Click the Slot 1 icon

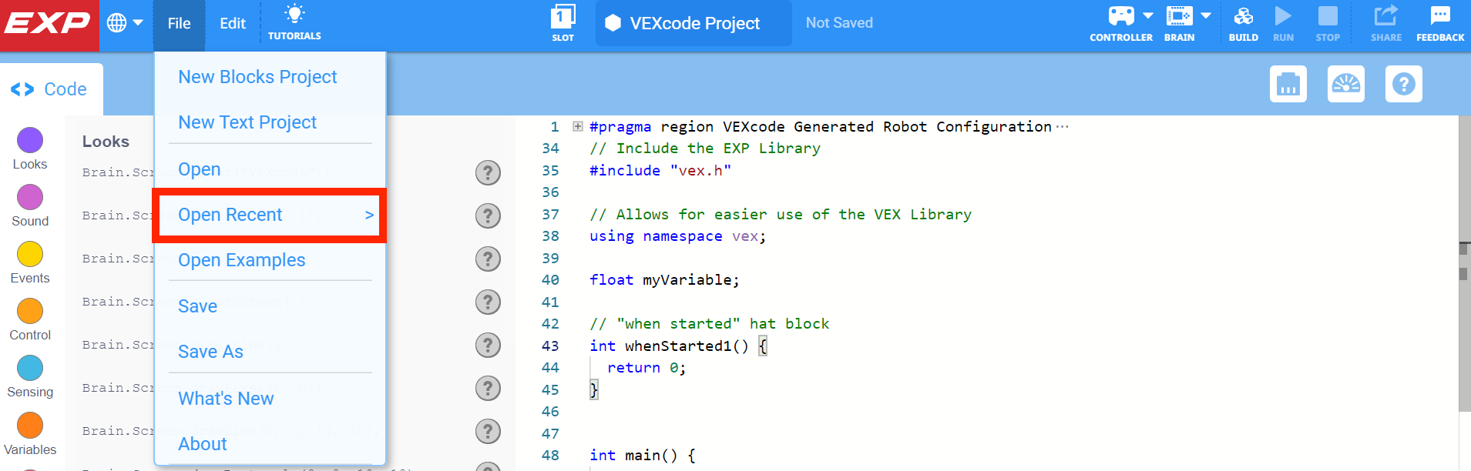pyautogui.click(x=563, y=17)
